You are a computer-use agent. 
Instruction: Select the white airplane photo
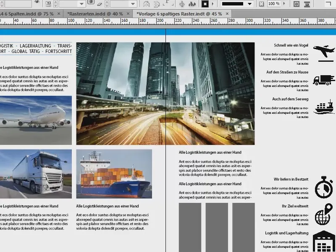pos(36,120)
